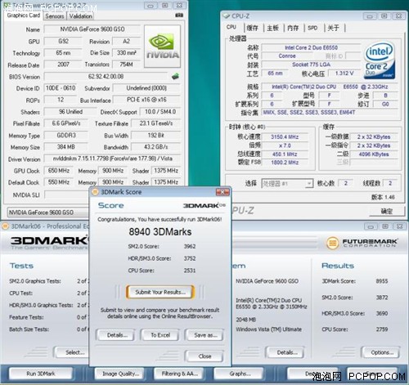Image resolution: width=409 pixels, height=385 pixels.
Task: Switch to the 主板 tab in CPU-Z
Action: [x=272, y=28]
